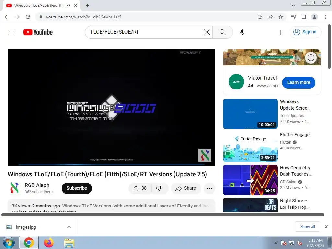Open the Windows Start menu

[x=8, y=243]
